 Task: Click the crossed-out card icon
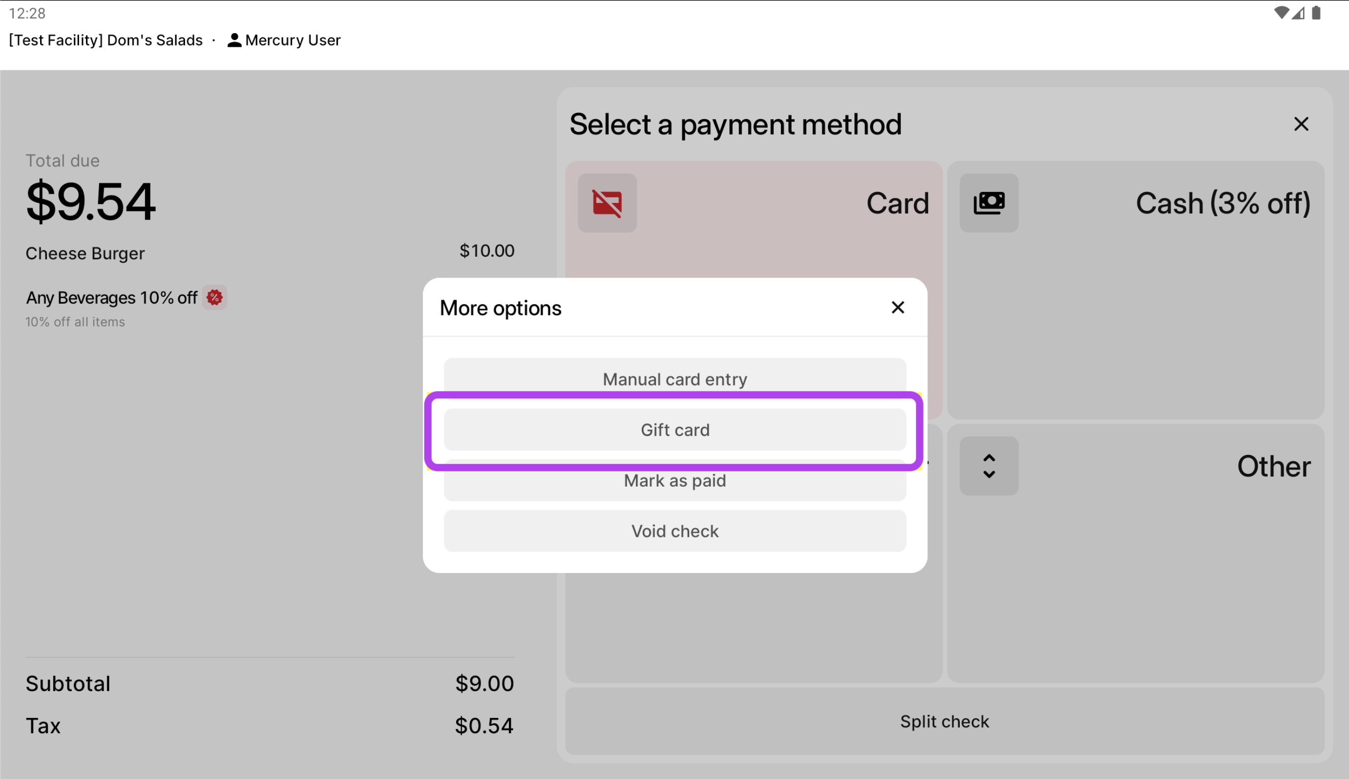pos(607,203)
